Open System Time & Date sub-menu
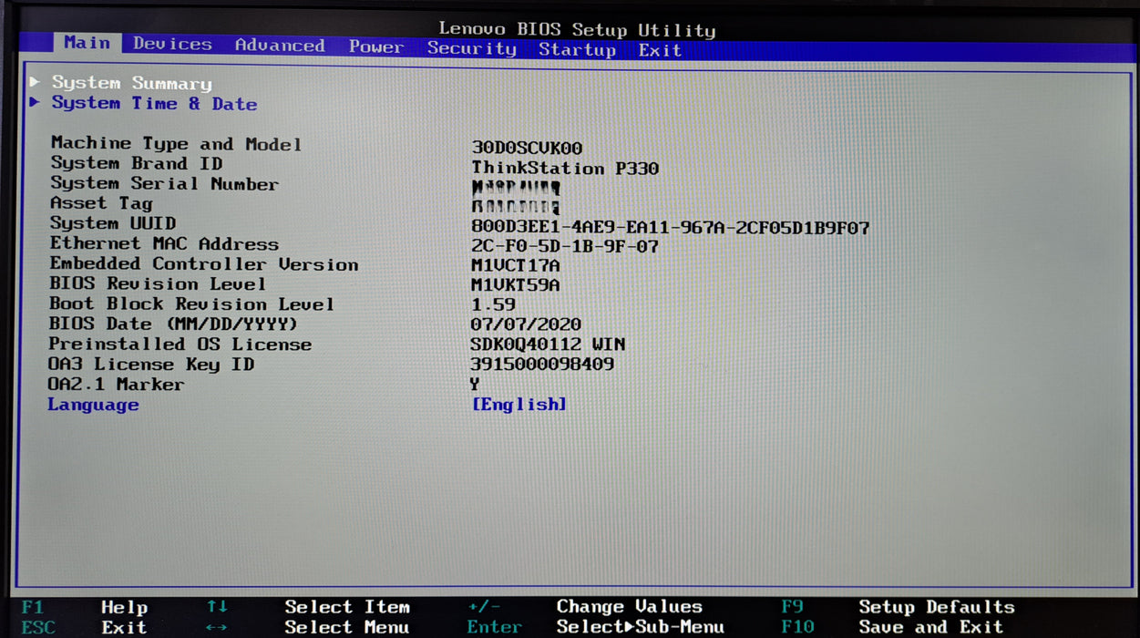1140x638 pixels. pyautogui.click(x=154, y=104)
